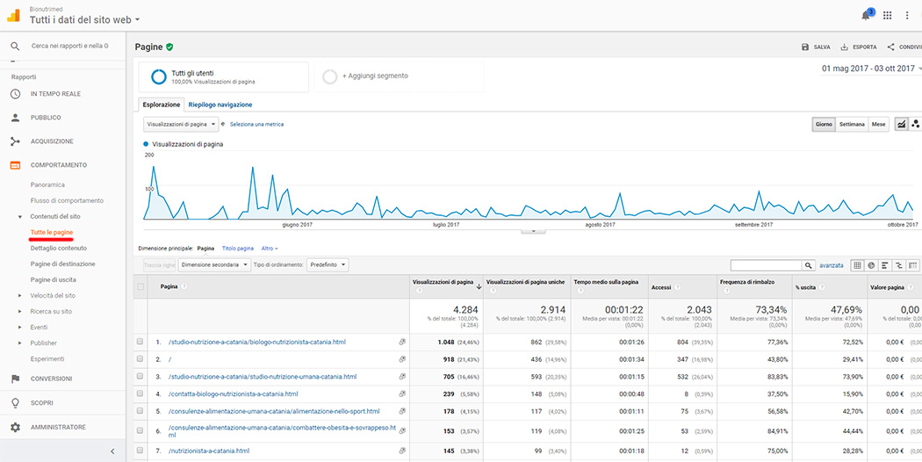This screenshot has width=922, height=462.
Task: Check the box for contatta-biologo-nutrizionista row
Action: coord(140,393)
